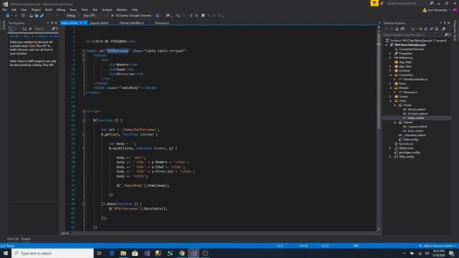The height and width of the screenshot is (258, 459).
Task: Open the Run dropdown link in Test Explorer
Action: 28,37
